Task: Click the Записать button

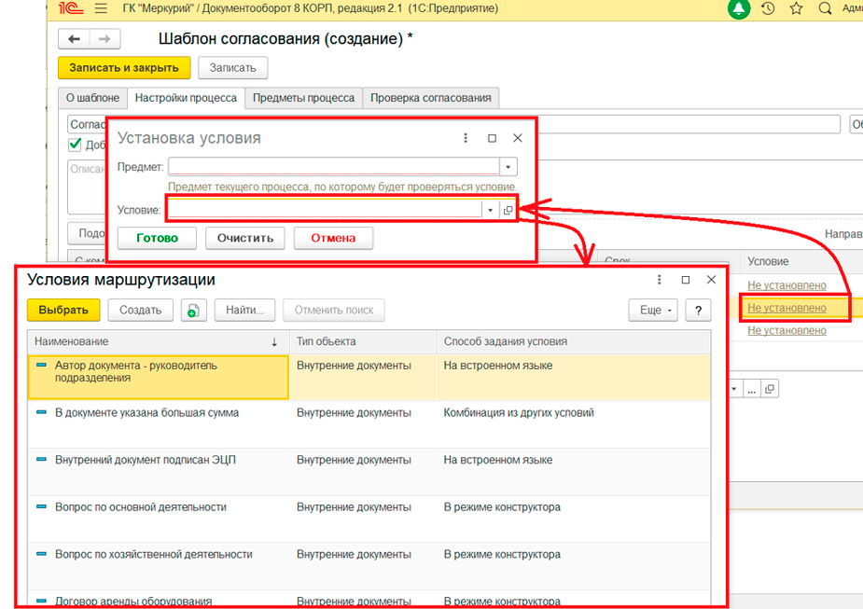Action: click(233, 68)
